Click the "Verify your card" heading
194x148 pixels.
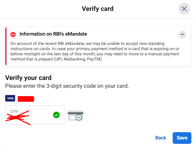(28, 78)
